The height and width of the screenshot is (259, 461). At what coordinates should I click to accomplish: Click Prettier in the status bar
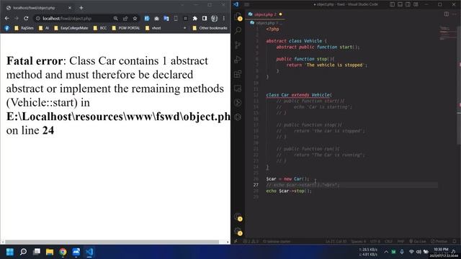[x=439, y=242]
